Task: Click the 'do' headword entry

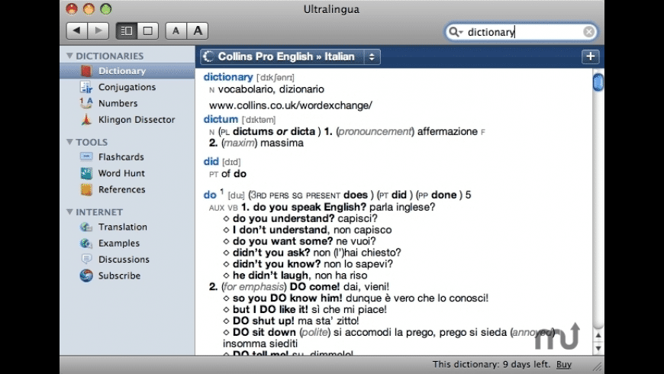Action: [x=210, y=195]
